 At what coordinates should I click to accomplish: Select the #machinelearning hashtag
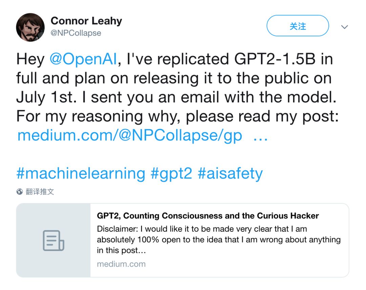81,174
